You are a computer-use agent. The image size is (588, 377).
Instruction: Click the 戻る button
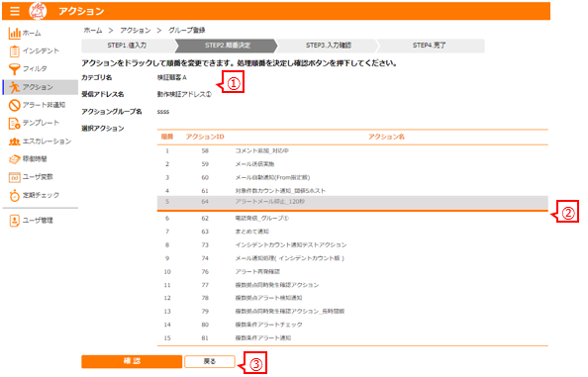click(210, 361)
